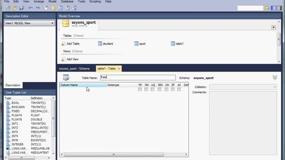Open the Scripting menu
The width and height of the screenshot is (285, 160).
click(95, 1)
